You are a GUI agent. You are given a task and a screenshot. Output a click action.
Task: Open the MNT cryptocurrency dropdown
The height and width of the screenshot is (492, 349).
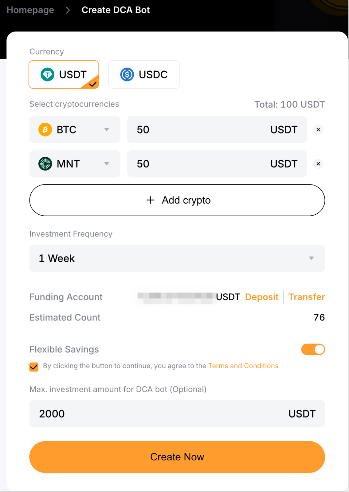[106, 164]
